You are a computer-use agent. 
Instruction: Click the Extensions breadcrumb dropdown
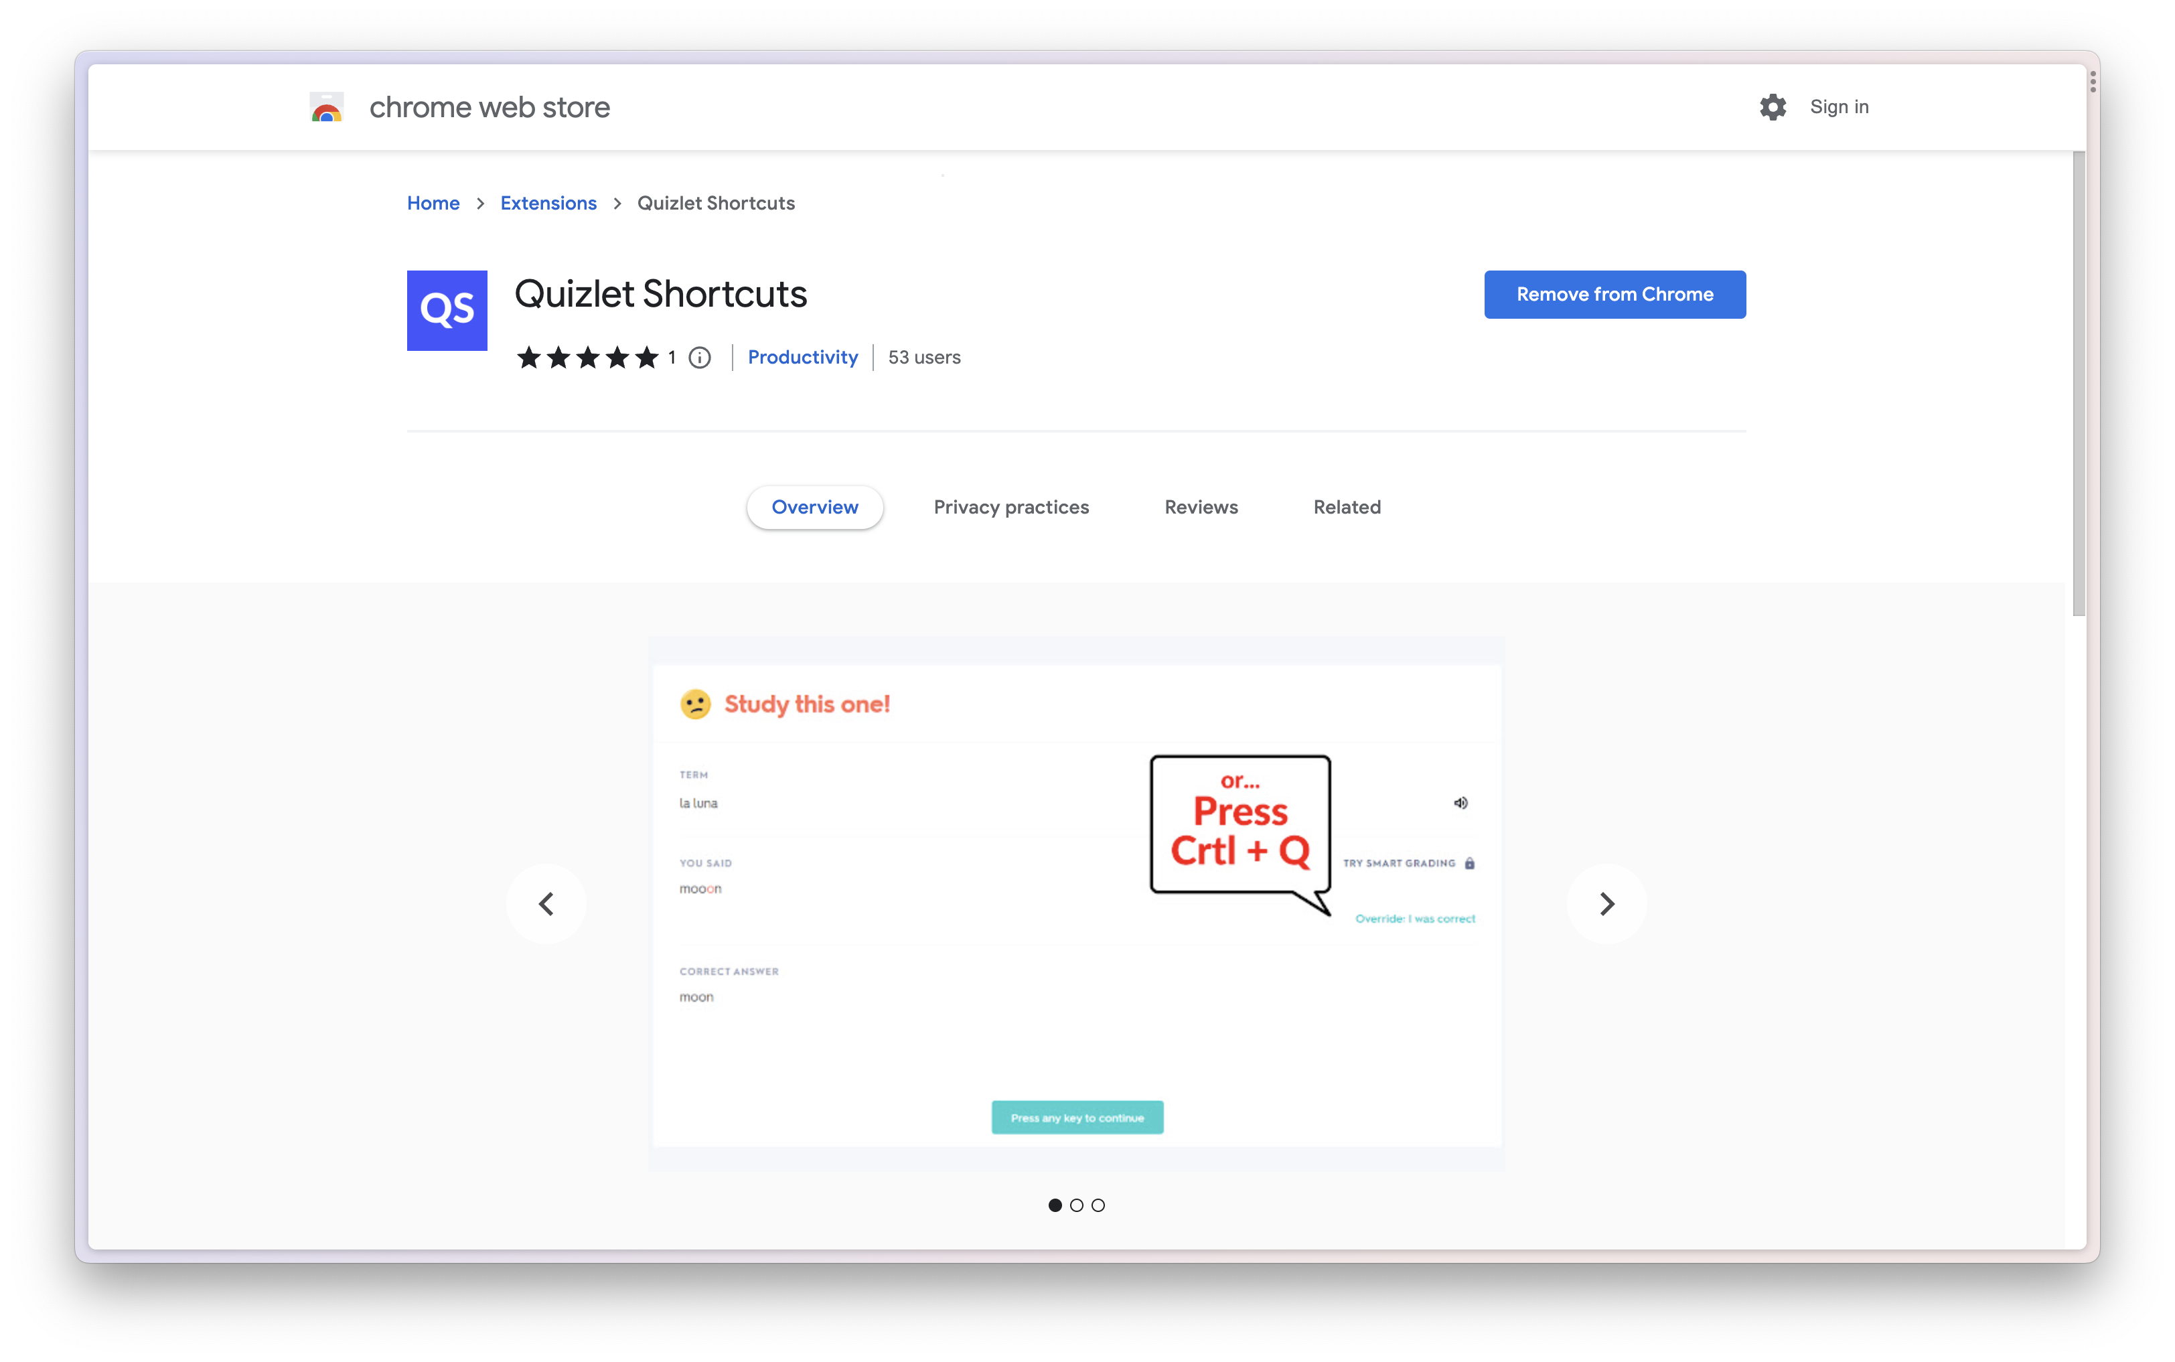548,202
